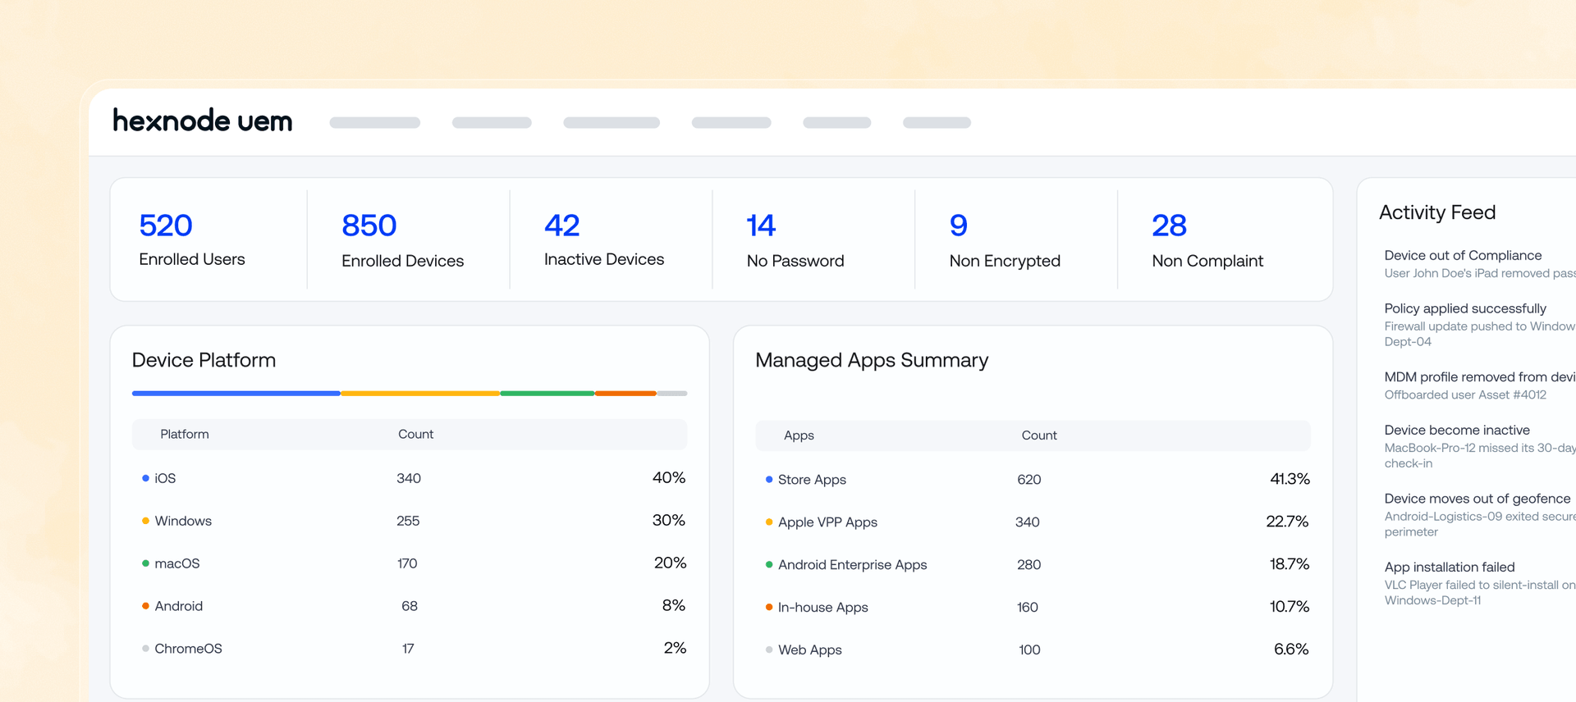Click the Platform column header
This screenshot has width=1576, height=702.
click(185, 435)
